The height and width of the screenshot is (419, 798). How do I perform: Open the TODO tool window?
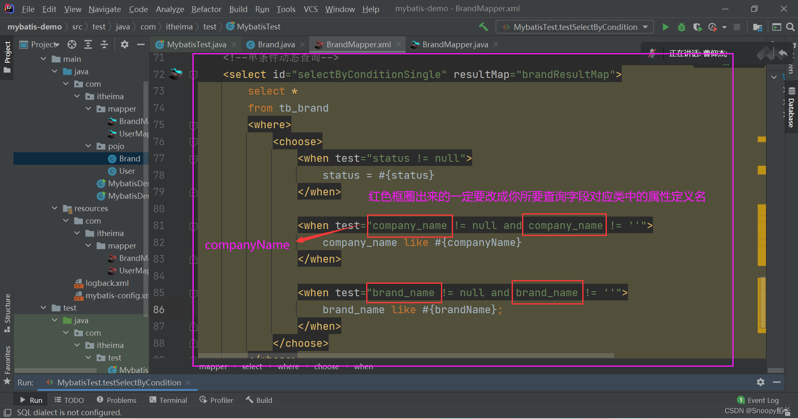[x=69, y=400]
